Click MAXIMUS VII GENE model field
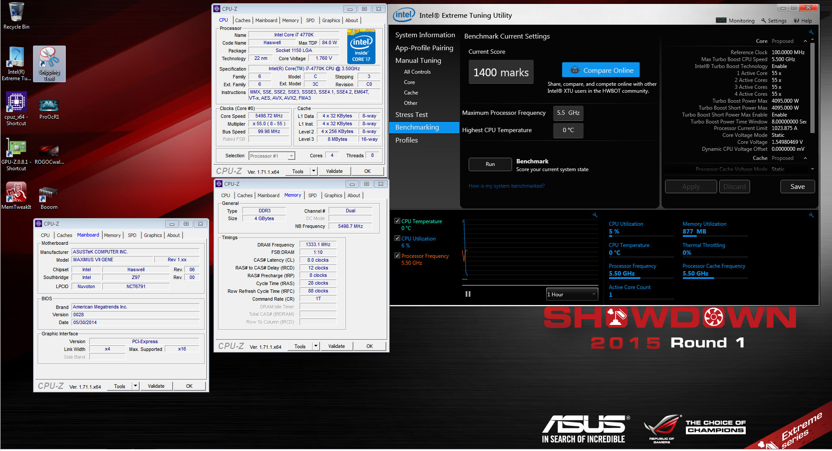Viewport: 832px width, 451px height. (113, 260)
